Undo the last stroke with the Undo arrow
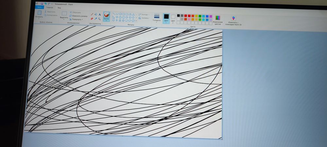 pyautogui.click(x=45, y=4)
